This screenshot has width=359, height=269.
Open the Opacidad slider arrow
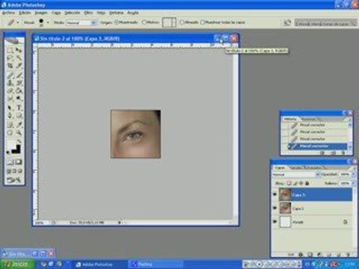click(x=353, y=175)
